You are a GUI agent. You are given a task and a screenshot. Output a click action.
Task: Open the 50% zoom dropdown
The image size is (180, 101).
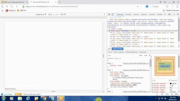(63, 14)
